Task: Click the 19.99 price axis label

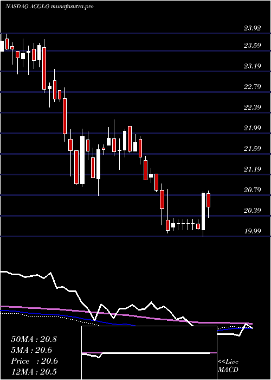Action: 253,231
